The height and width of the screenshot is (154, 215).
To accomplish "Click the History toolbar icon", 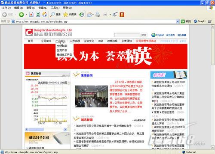I will coord(82,15).
